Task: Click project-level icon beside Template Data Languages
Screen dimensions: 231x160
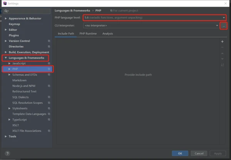Action: coord(49,114)
